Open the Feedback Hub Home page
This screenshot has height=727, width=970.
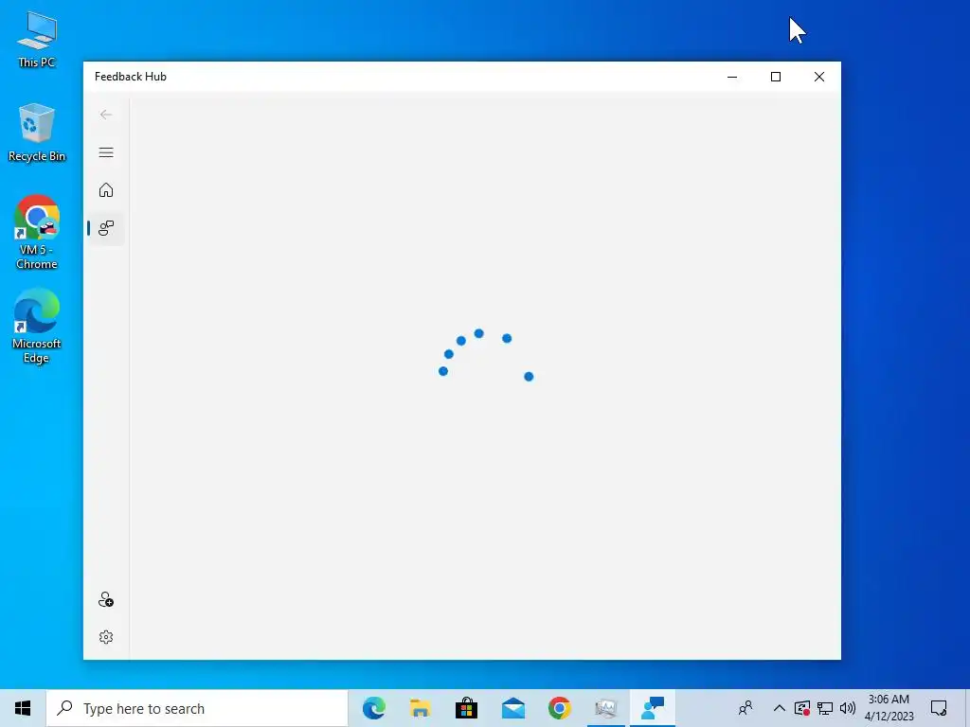click(106, 189)
